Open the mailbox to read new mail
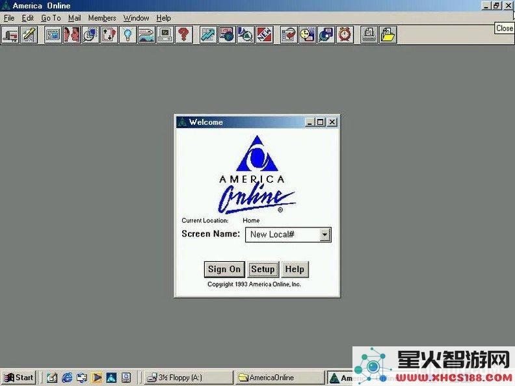The image size is (515, 386). (10, 34)
